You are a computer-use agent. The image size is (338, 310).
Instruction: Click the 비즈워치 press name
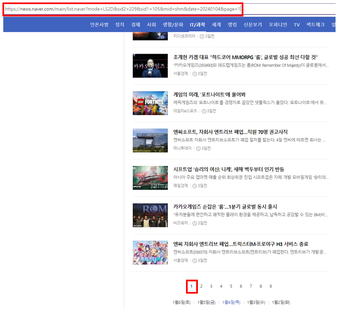click(x=181, y=223)
